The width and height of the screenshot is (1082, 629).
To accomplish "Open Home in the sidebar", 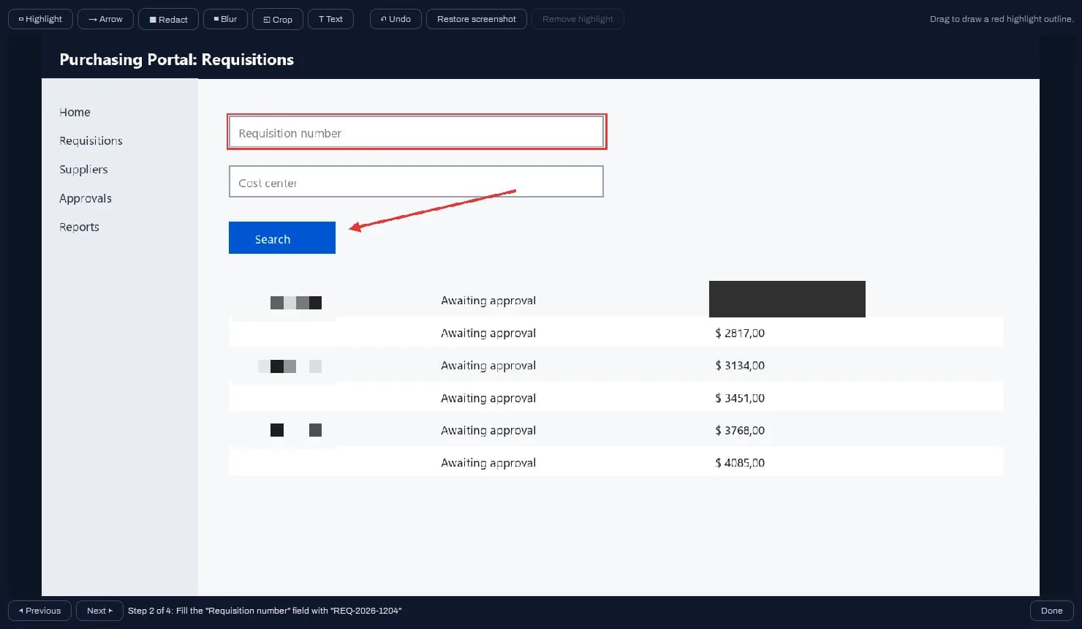I will coord(75,112).
